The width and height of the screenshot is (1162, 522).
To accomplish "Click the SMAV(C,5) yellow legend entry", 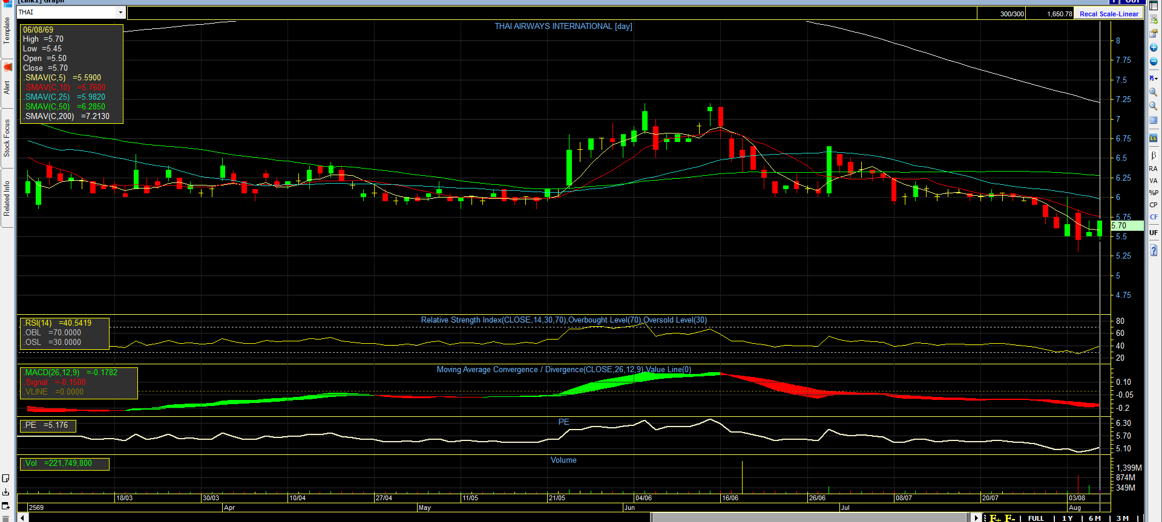I will tap(62, 78).
